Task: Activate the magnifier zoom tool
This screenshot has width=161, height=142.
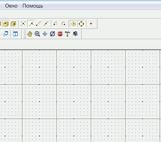Action: click(37, 34)
